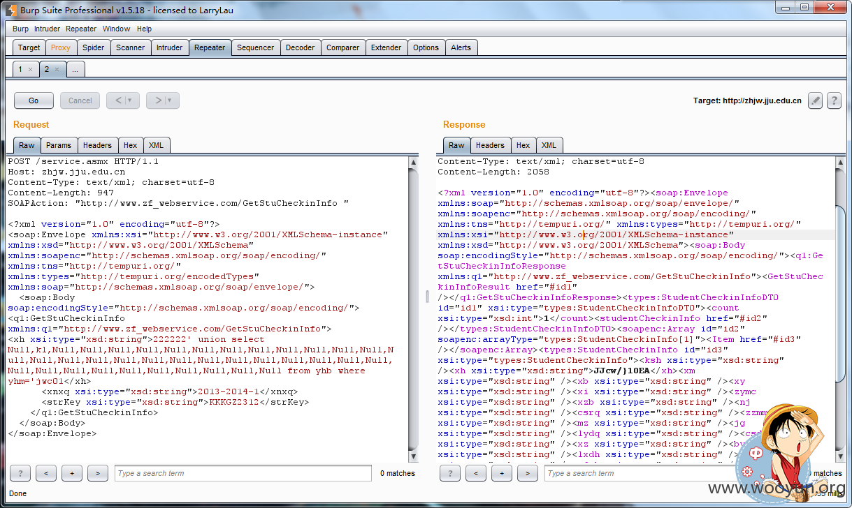Image resolution: width=852 pixels, height=508 pixels.
Task: Edit target with the pencil icon
Action: 815,100
